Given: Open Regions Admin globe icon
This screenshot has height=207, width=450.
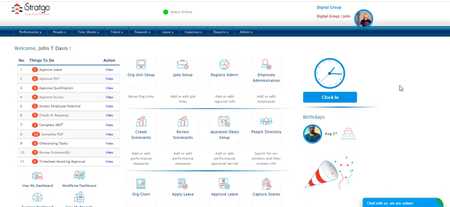Looking at the screenshot, I should [224, 65].
